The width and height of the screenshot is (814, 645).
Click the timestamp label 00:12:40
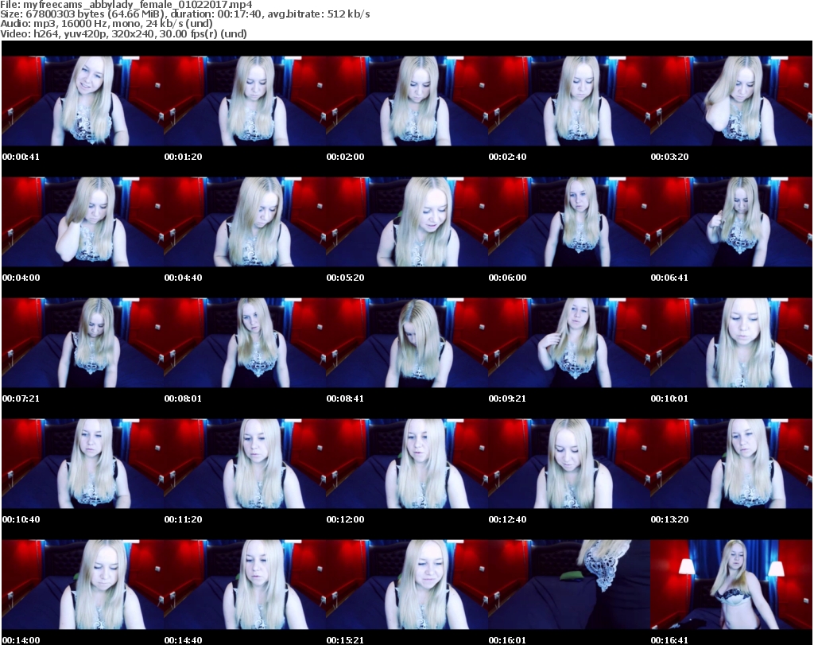[x=507, y=519]
